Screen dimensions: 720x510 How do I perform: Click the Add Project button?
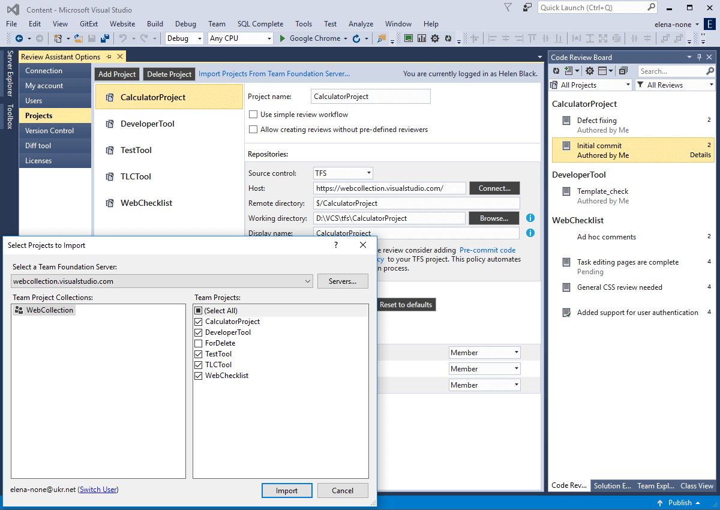(117, 74)
